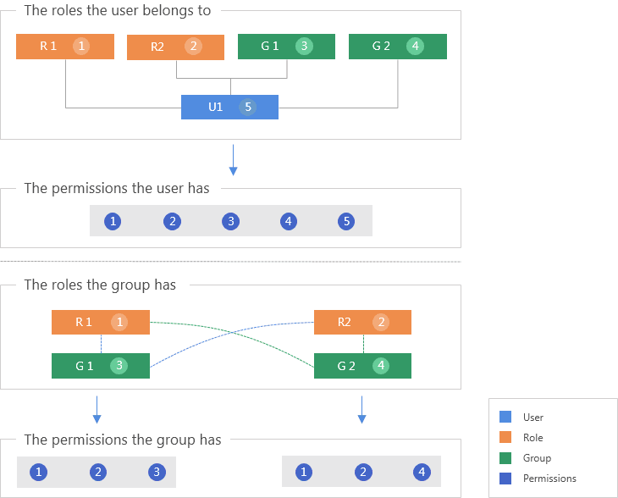Screen dimensions: 618x498
Task: Select G 1 group box in user roles section
Action: tap(286, 46)
